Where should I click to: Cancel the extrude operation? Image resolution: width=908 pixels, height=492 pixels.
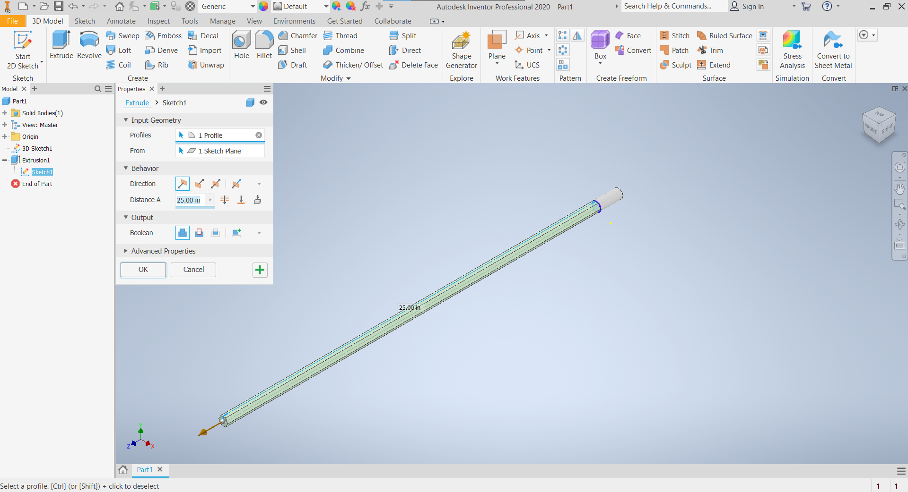coord(193,270)
